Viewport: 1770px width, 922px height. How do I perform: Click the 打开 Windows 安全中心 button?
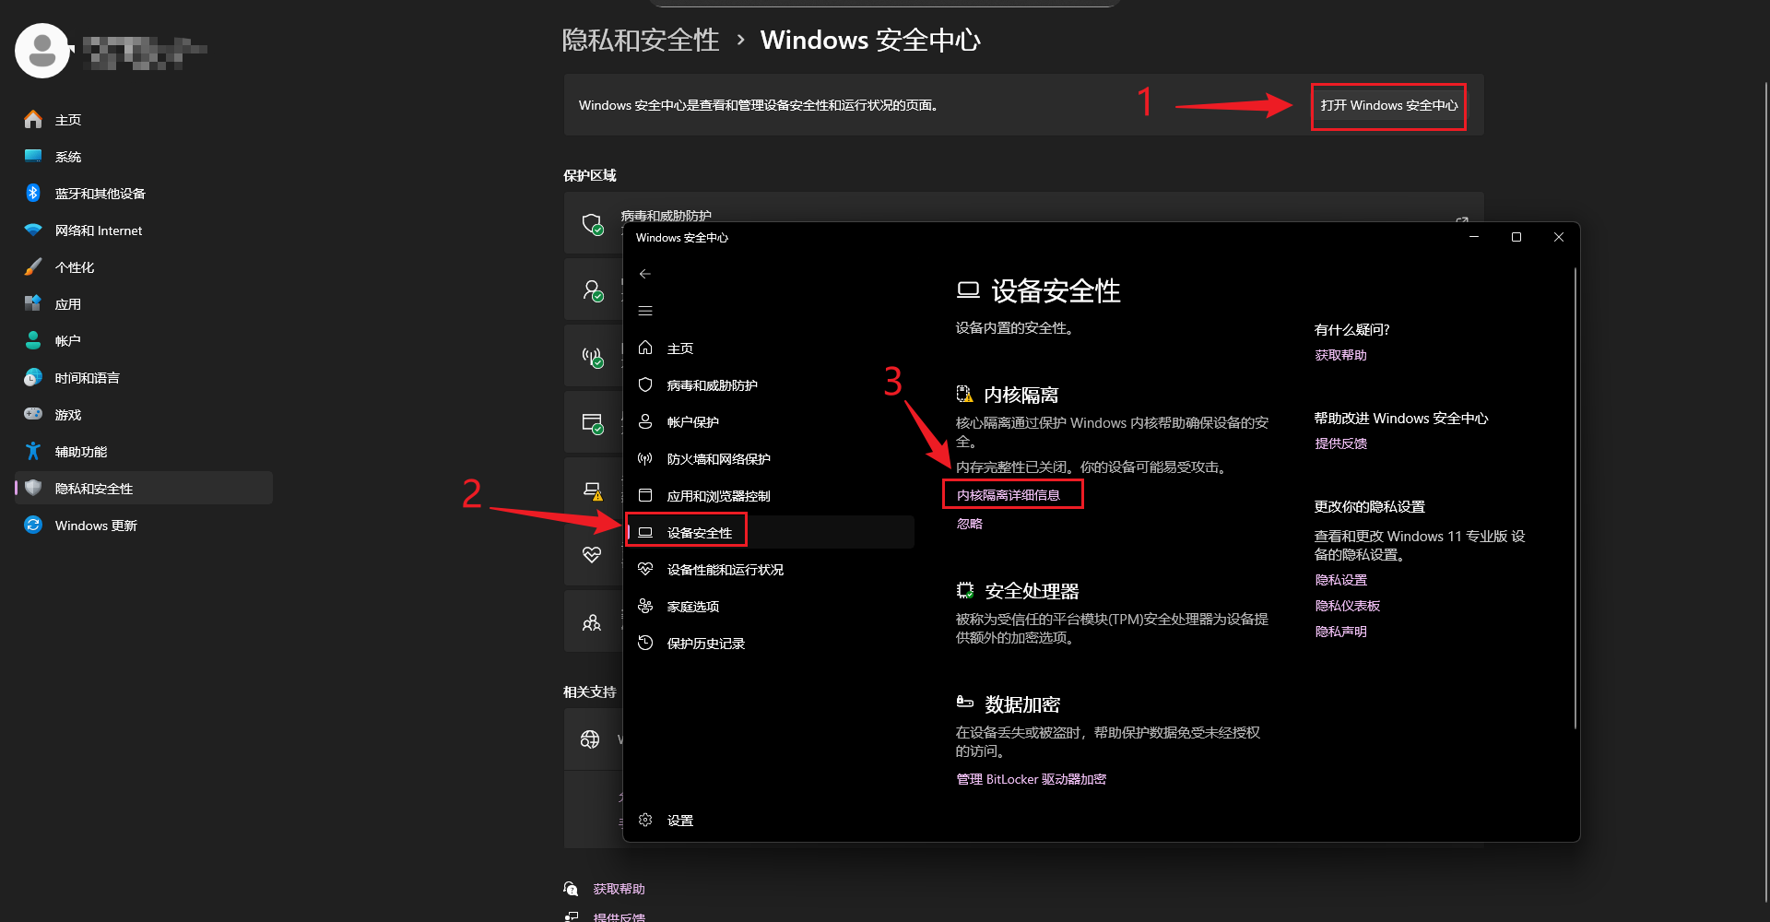tap(1387, 105)
